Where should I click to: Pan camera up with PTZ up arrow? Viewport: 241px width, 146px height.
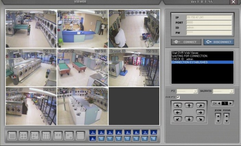[189, 106]
